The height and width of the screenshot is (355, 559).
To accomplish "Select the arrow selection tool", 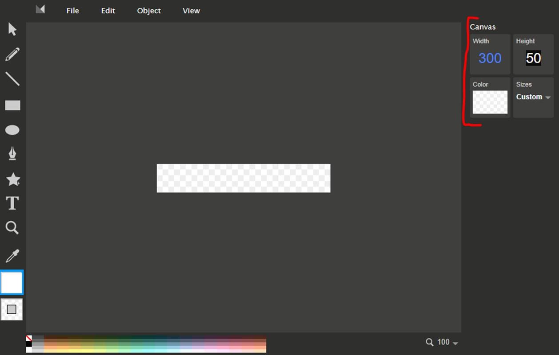I will coord(12,29).
